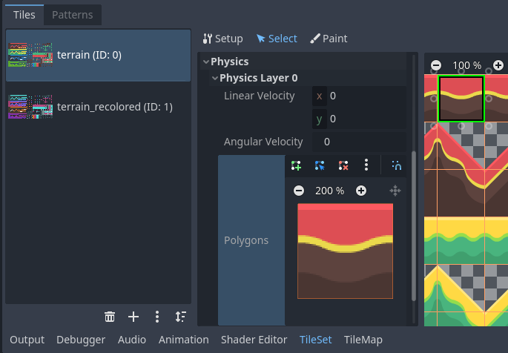The image size is (508, 353).
Task: Click the Angular Velocity input field
Action: pos(362,142)
